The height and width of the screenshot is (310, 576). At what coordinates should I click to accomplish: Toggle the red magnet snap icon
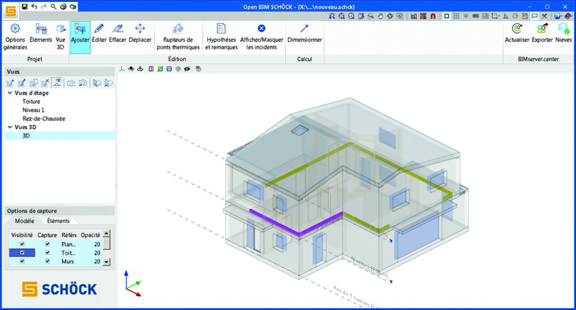coord(433,16)
